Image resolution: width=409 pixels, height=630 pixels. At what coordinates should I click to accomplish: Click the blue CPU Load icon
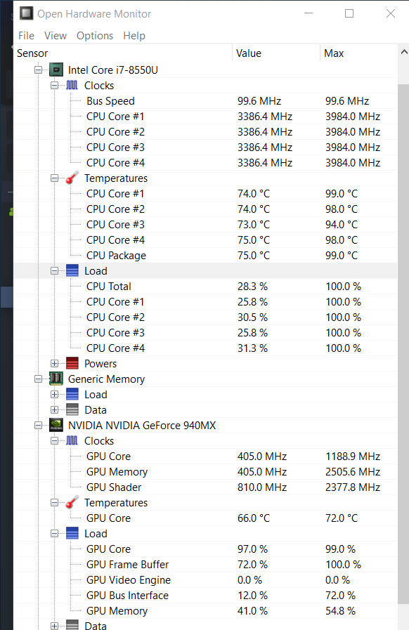tap(72, 271)
